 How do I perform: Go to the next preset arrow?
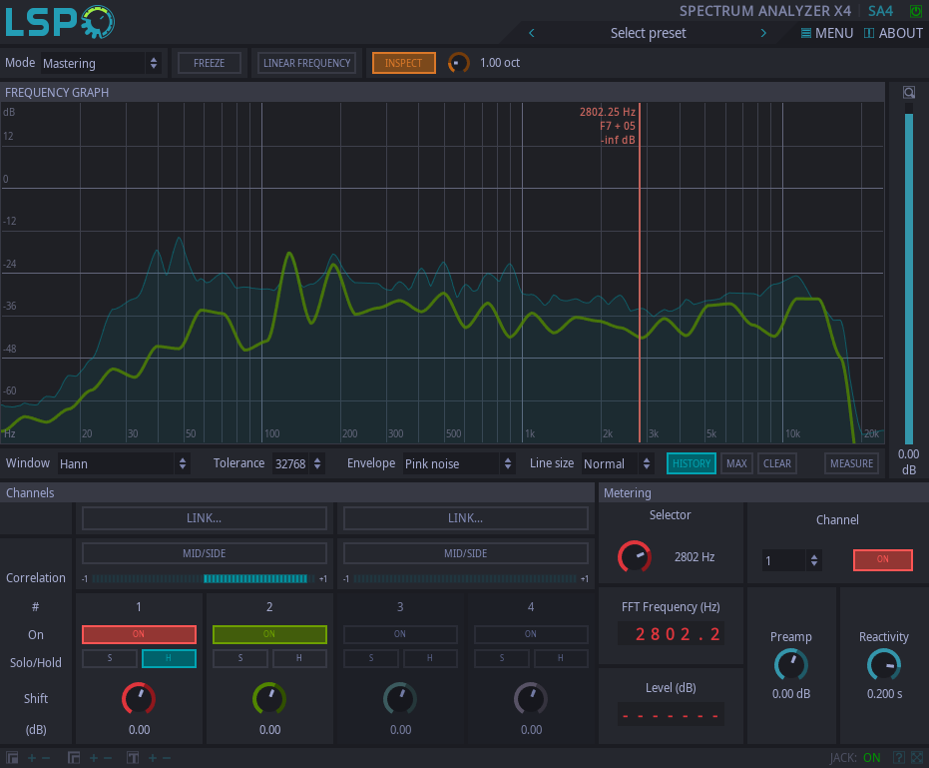coord(764,33)
